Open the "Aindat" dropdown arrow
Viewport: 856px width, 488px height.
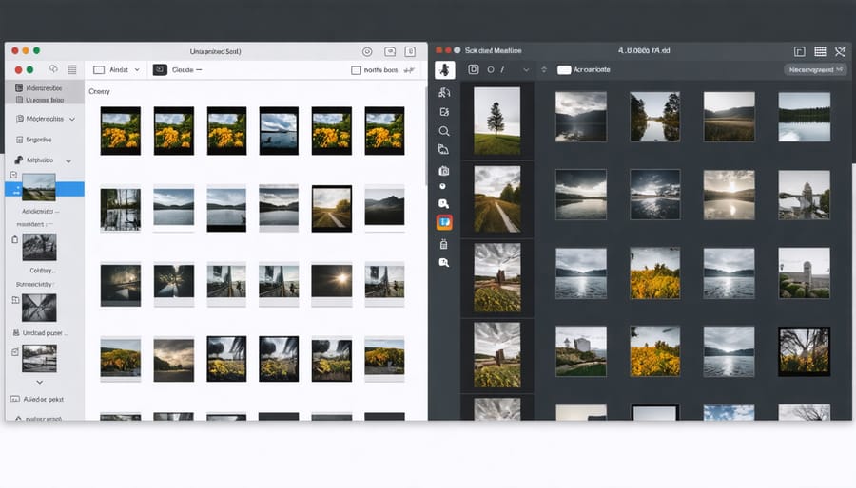tap(137, 70)
